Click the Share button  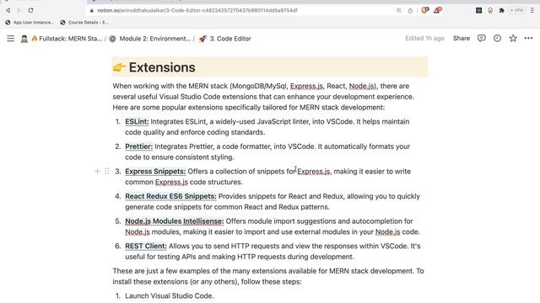[x=462, y=38]
